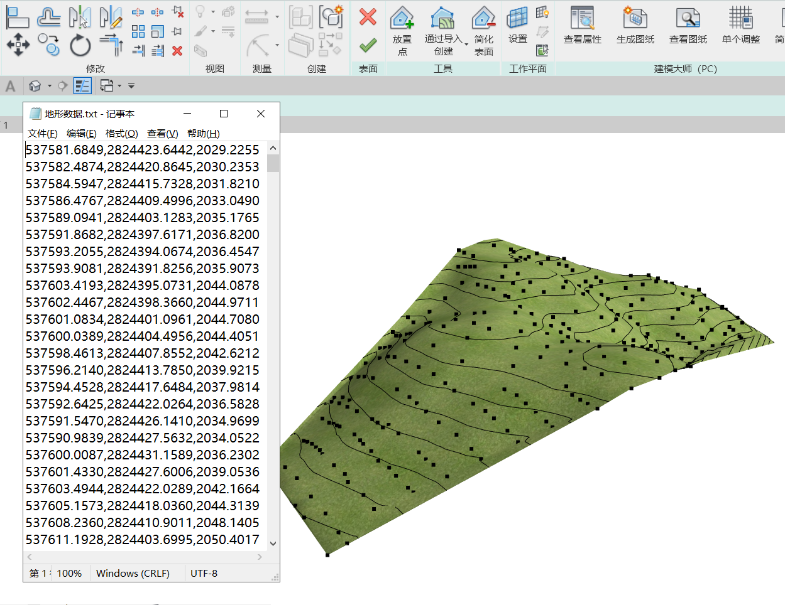Select the Offset tool
The image size is (785, 605).
point(48,17)
